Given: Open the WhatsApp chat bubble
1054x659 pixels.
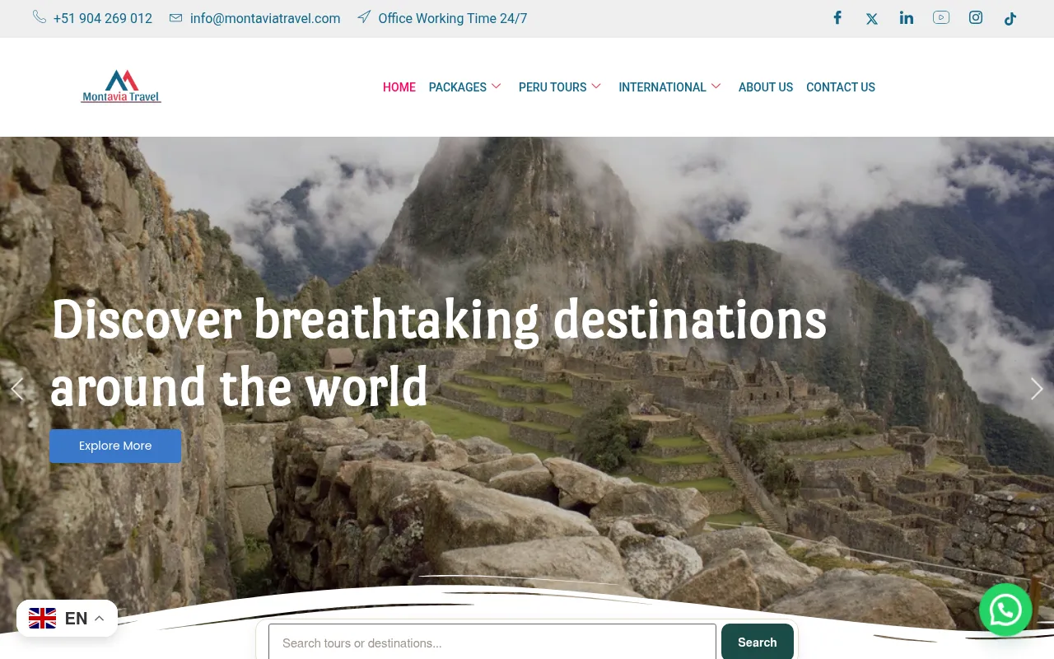Looking at the screenshot, I should [x=1005, y=610].
